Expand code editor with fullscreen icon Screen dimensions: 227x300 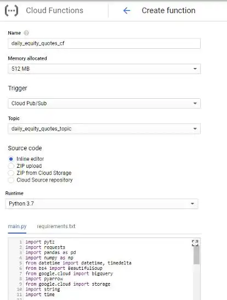(x=195, y=243)
